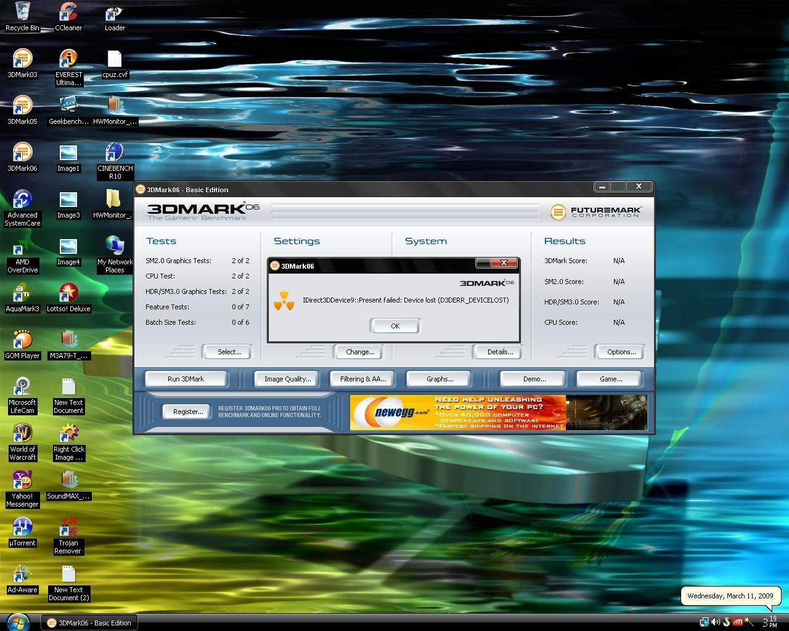Click the radiation warning icon in dialog

point(284,301)
